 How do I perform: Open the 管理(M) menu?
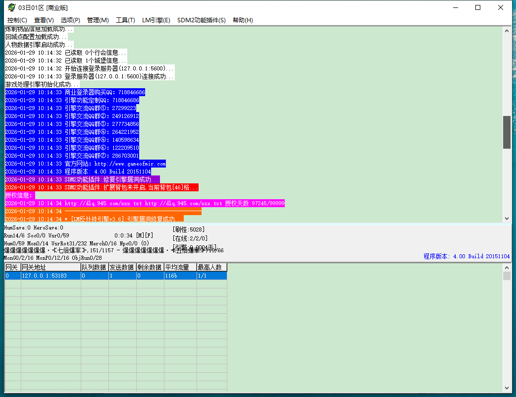(x=98, y=20)
